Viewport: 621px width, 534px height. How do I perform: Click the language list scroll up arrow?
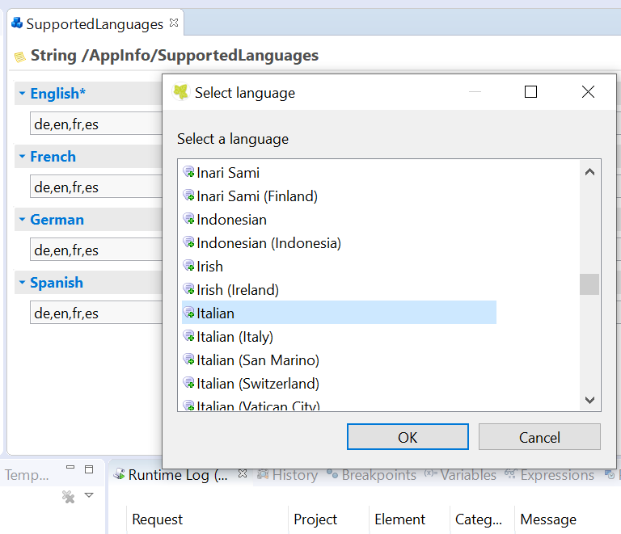[589, 172]
